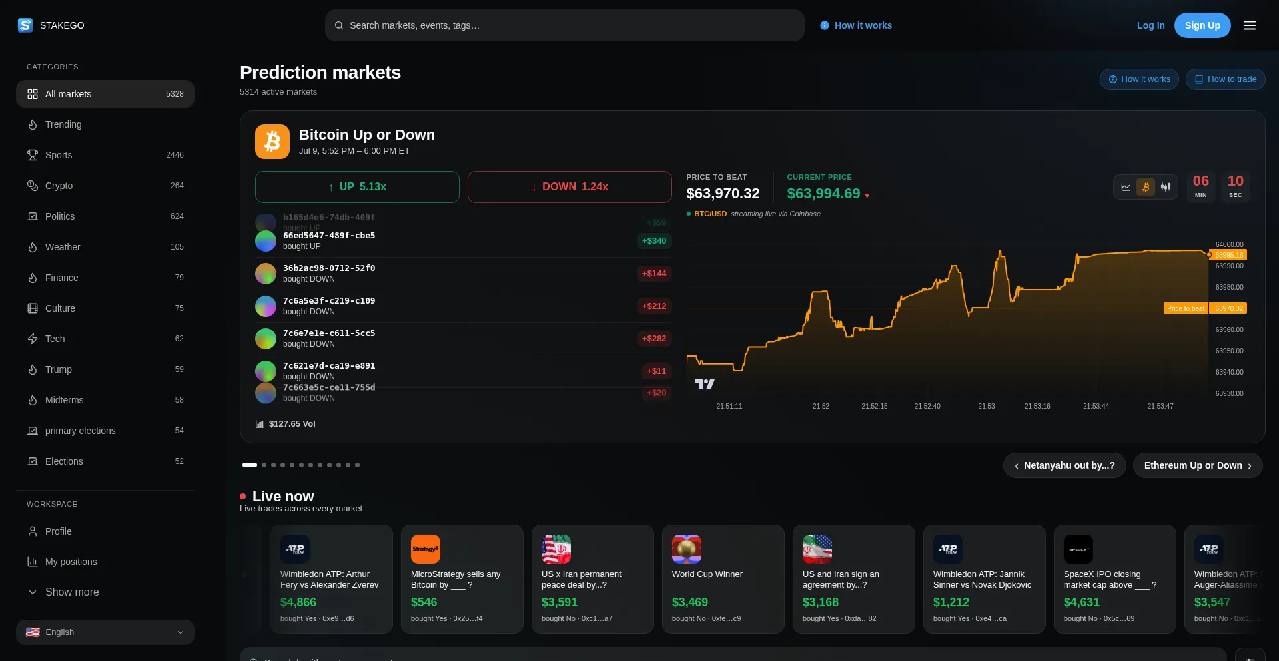Click How it works pill button

1139,79
